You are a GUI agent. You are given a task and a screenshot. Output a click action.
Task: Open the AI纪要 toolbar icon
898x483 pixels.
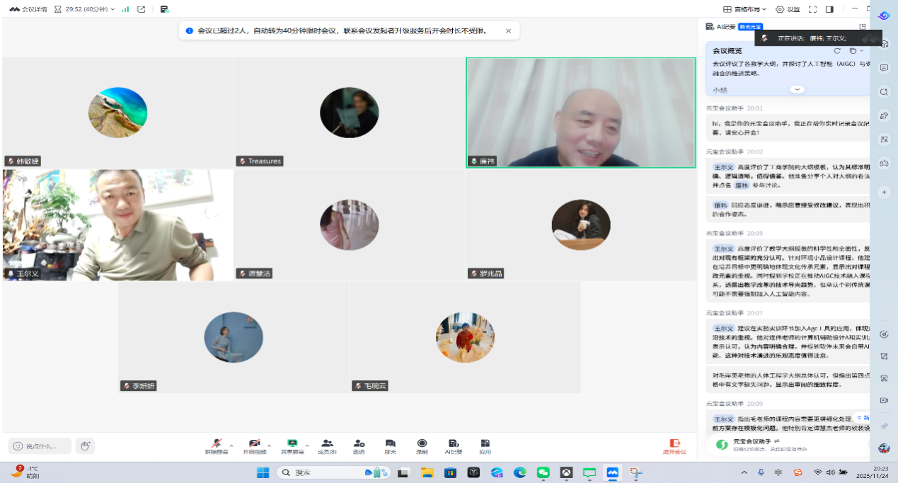click(x=454, y=445)
